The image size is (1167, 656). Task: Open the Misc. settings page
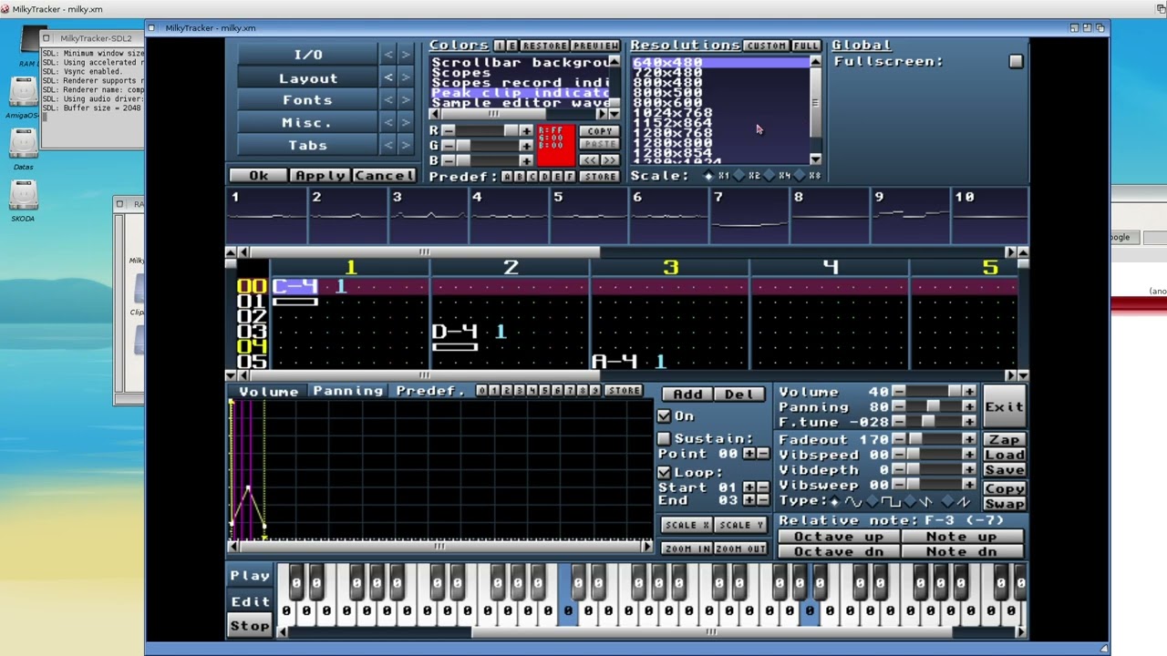[x=308, y=123]
